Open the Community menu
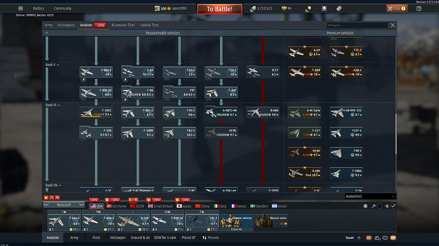 (x=63, y=8)
